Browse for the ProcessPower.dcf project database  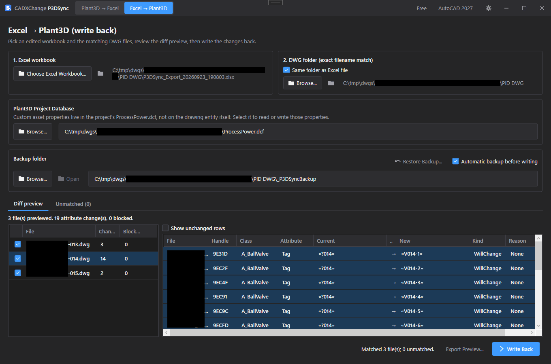33,131
